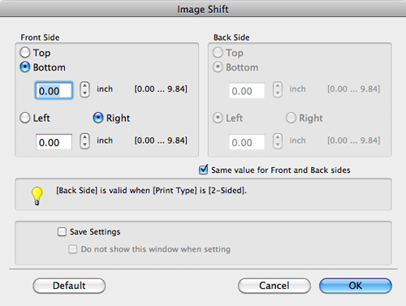Choose the Front Side Right radio option
The height and width of the screenshot is (306, 406).
(x=98, y=118)
